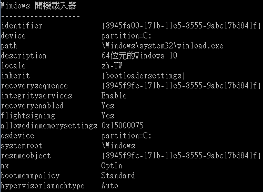Click the osdevice 'partition=C:' value

pyautogui.click(x=126, y=136)
